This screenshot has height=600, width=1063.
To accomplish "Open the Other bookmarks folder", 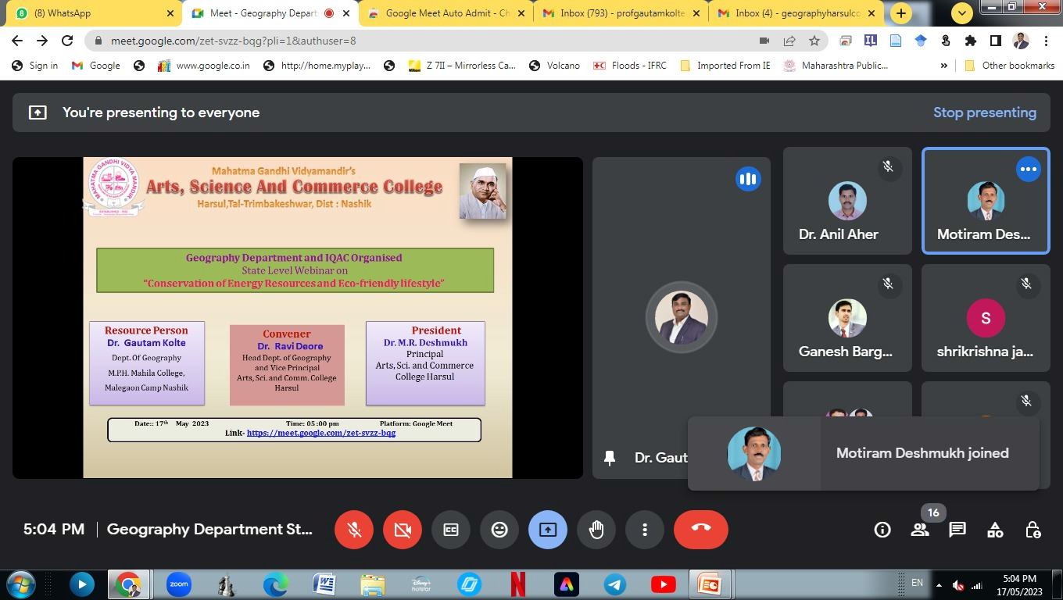I will coord(1009,66).
